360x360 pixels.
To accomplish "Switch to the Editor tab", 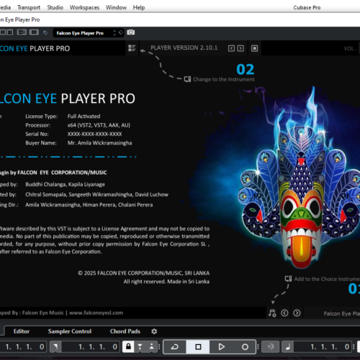I will click(x=22, y=331).
